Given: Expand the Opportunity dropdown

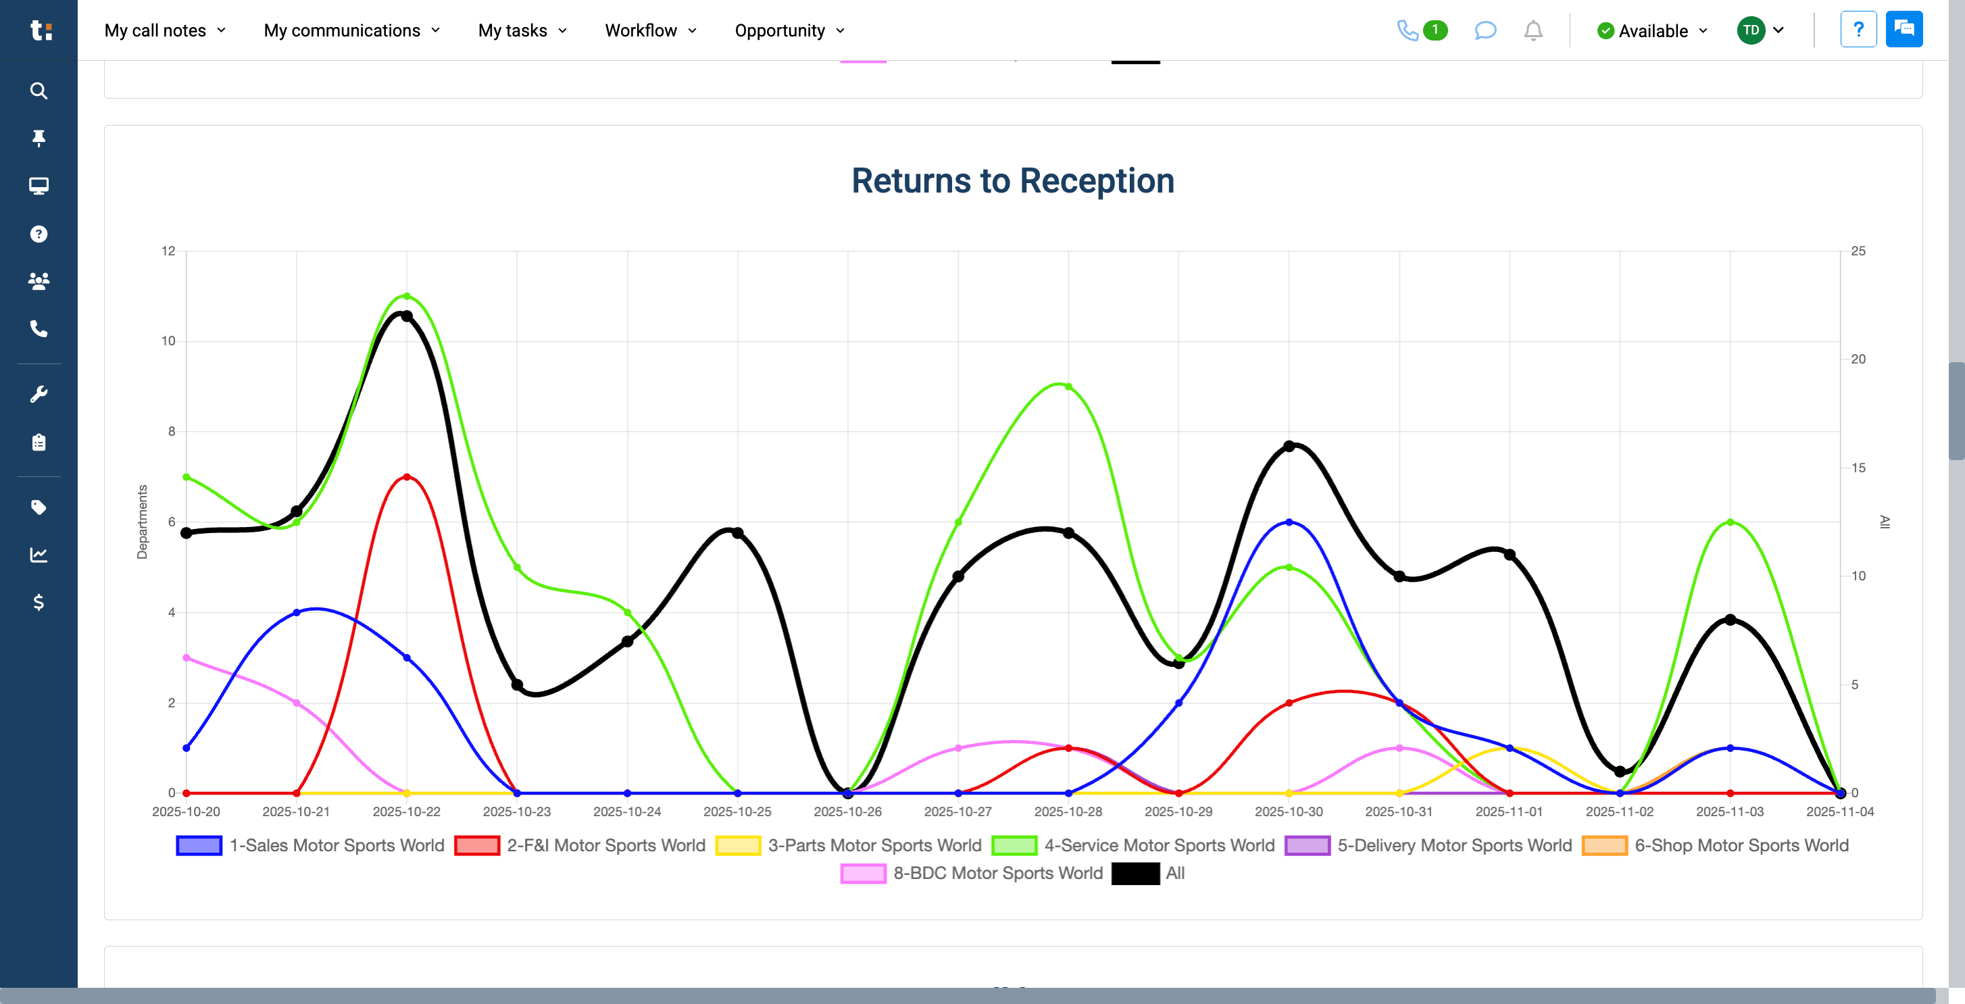Looking at the screenshot, I should tap(789, 30).
